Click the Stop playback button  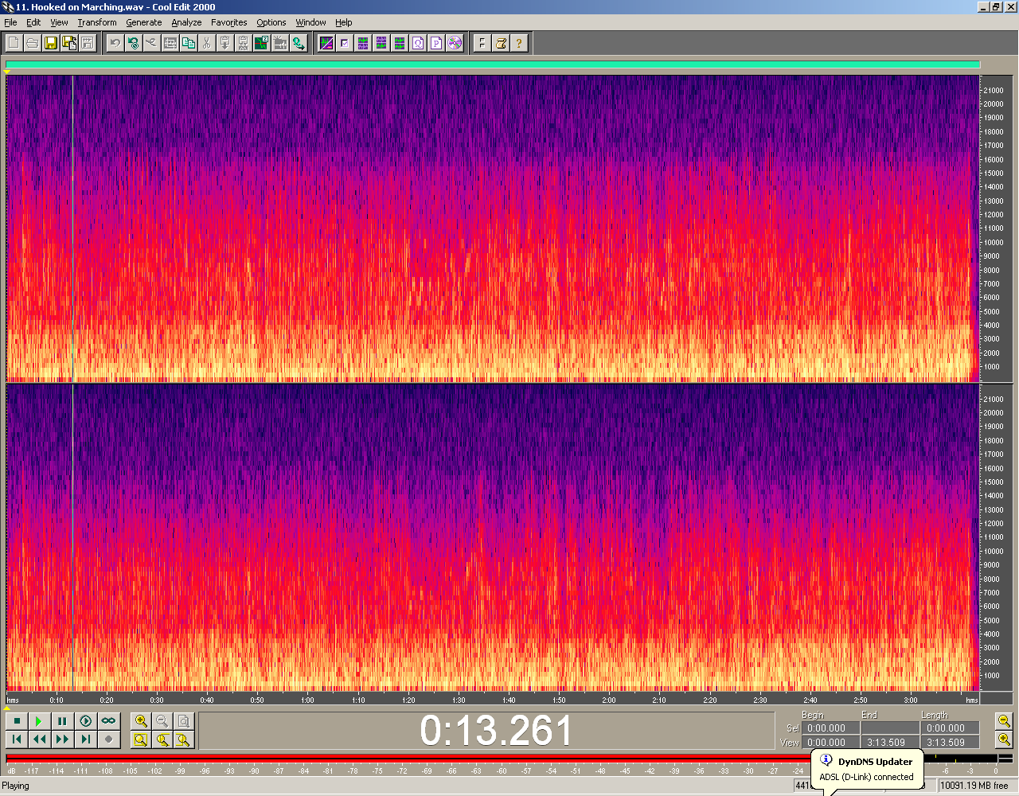(x=17, y=721)
